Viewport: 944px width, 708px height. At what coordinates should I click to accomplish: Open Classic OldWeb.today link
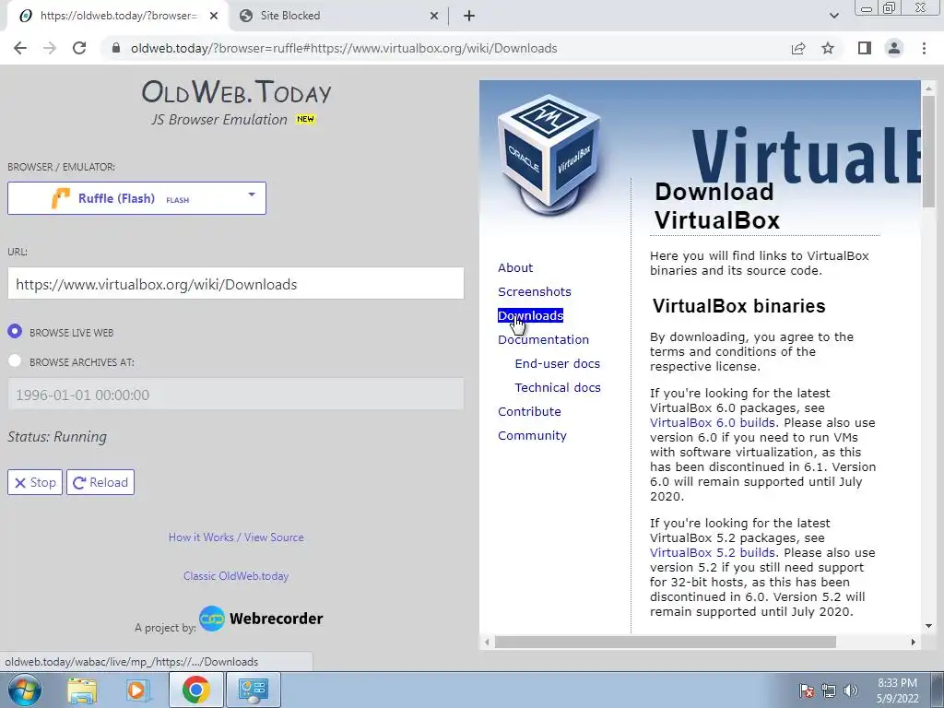pos(236,575)
